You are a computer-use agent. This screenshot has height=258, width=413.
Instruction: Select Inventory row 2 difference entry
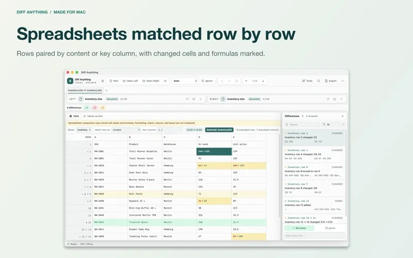point(313,137)
